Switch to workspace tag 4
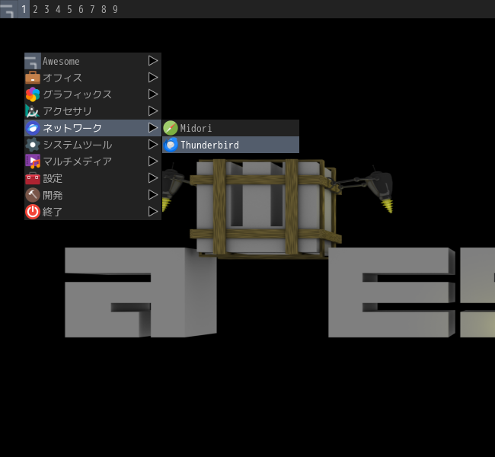Viewport: 495px width, 457px height. 58,9
